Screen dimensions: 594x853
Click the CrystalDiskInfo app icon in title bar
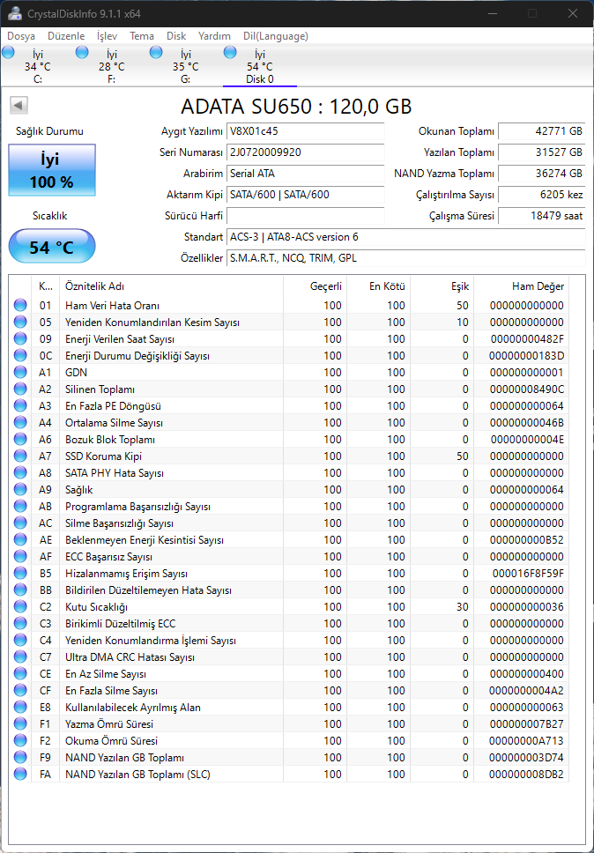pyautogui.click(x=16, y=13)
